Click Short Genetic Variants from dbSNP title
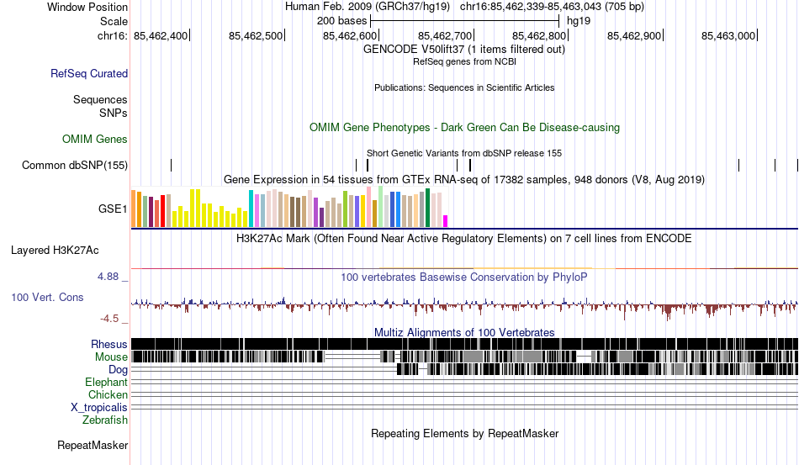 464,153
